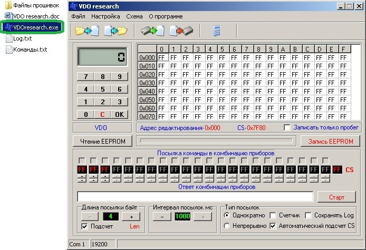This screenshot has width=366, height=250.
Task: Click red Len label
Action: [134, 226]
